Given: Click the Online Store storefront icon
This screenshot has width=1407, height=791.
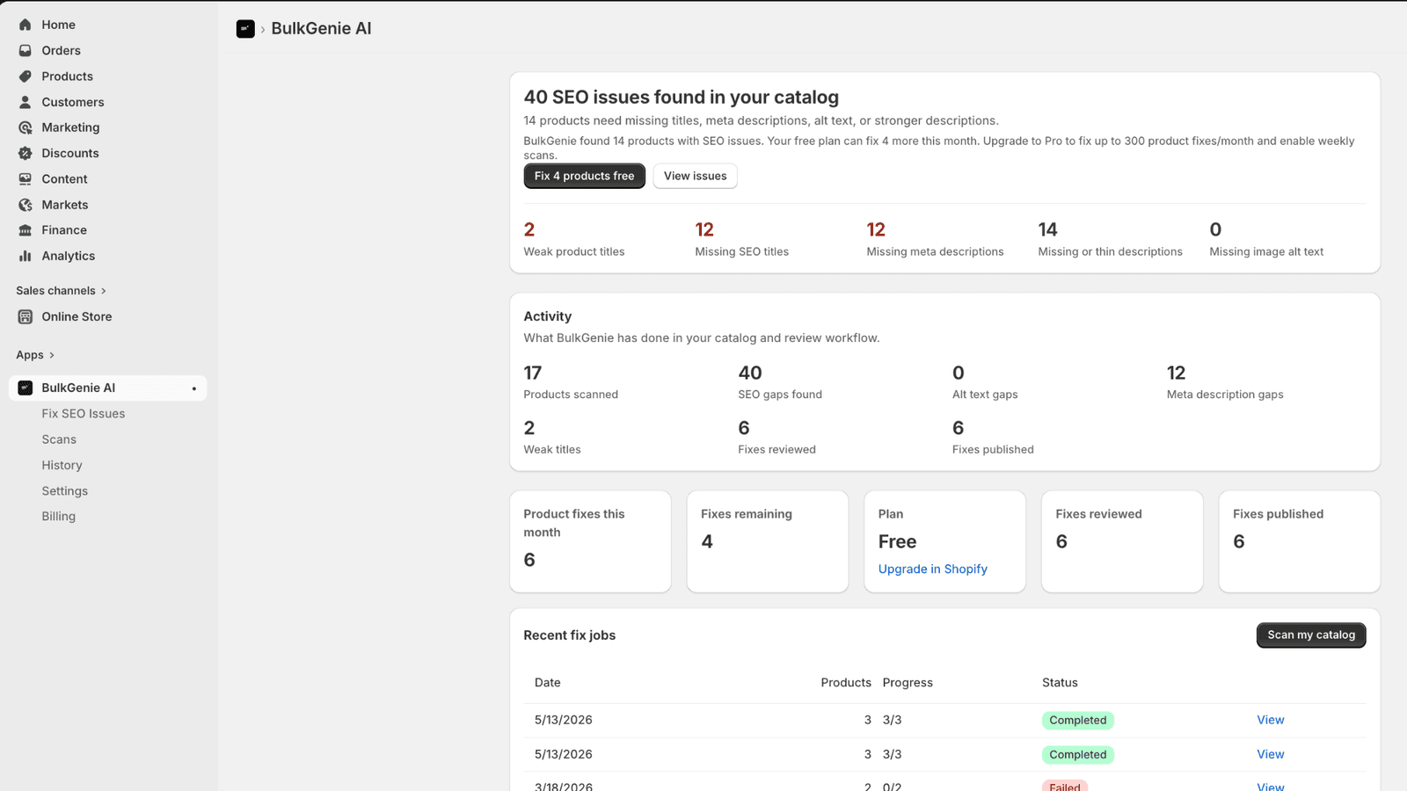Looking at the screenshot, I should [x=26, y=316].
